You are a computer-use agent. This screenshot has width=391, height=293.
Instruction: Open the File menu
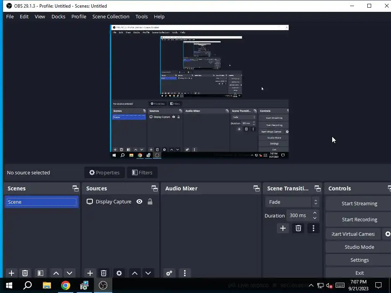point(10,16)
